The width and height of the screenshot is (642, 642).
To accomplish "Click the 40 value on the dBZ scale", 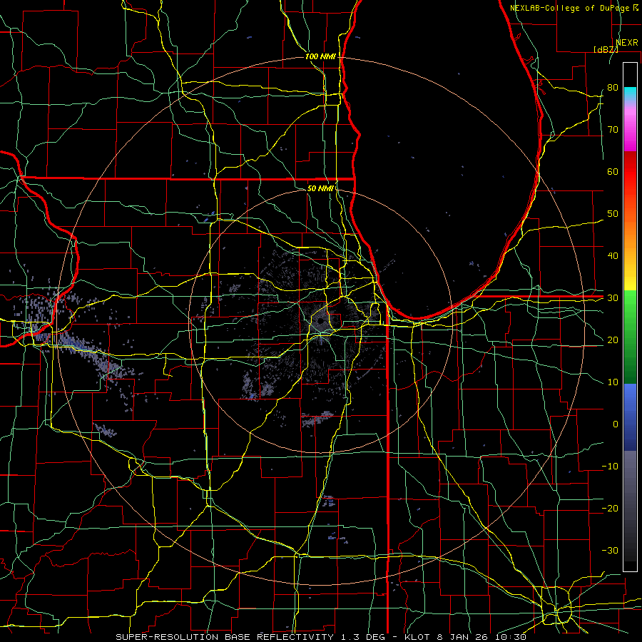I will [613, 256].
